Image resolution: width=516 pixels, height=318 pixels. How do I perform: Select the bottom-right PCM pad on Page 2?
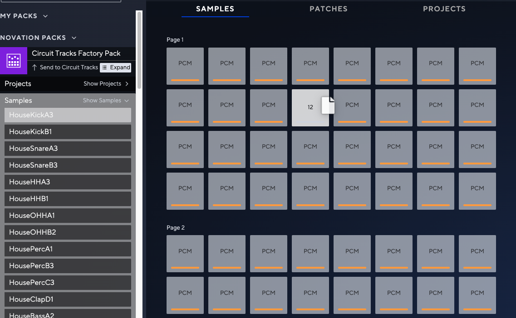pos(477,295)
